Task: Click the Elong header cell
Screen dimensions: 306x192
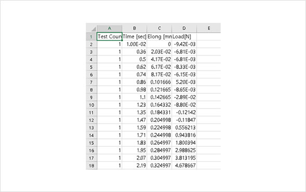Action: 159,36
